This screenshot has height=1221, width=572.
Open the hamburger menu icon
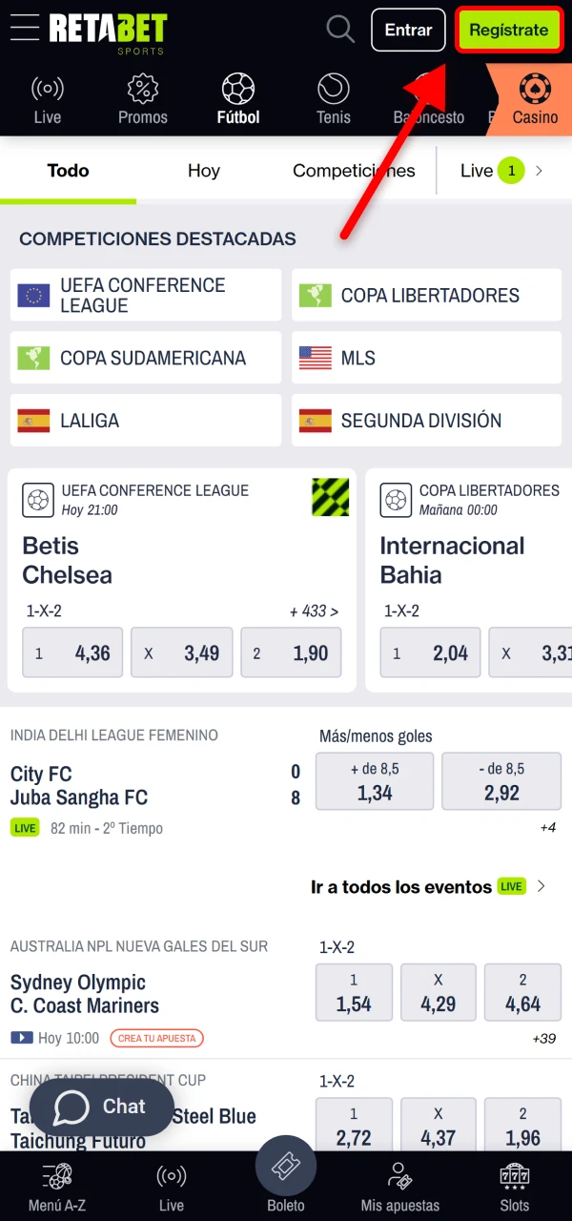(x=25, y=28)
